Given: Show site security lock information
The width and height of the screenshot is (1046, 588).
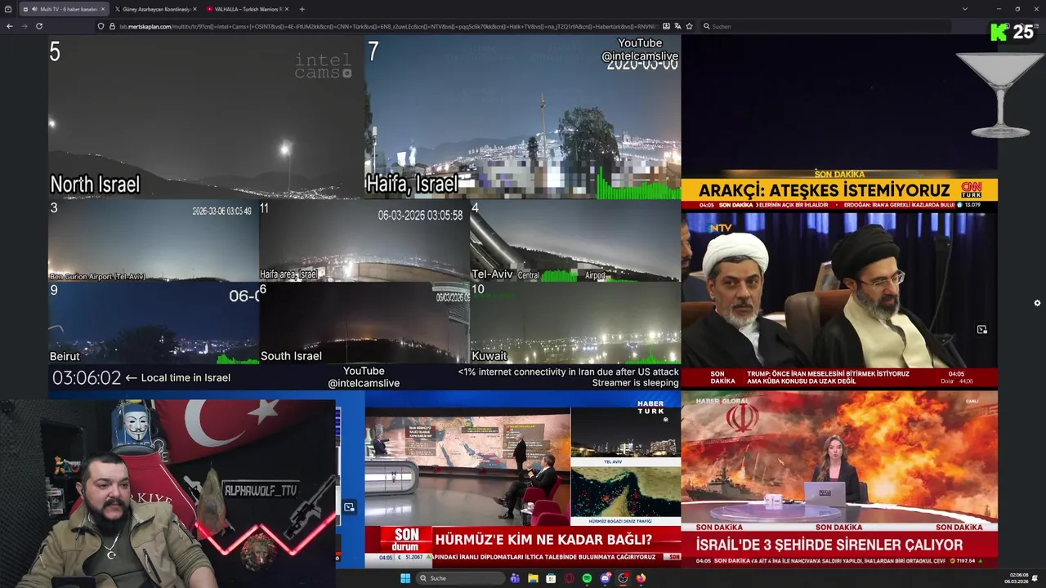Looking at the screenshot, I should [x=112, y=26].
